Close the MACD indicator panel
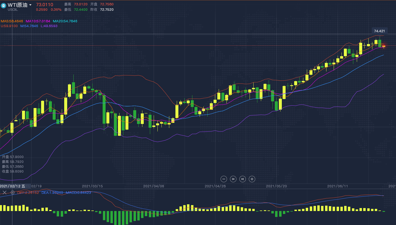The height and width of the screenshot is (225, 396). click(5, 192)
